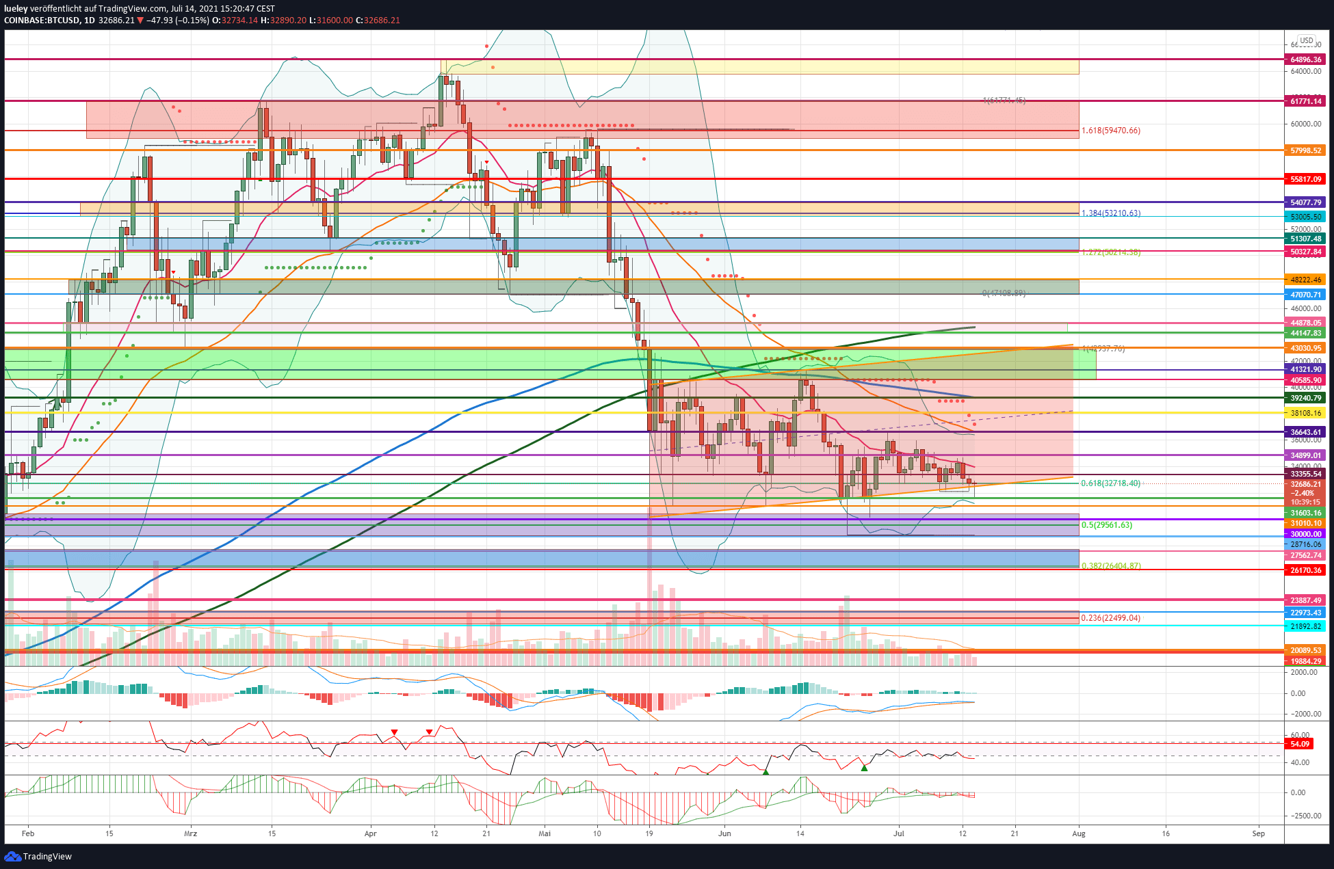1334x869 pixels.
Task: Click the TradingView wordmark text
Action: point(47,857)
